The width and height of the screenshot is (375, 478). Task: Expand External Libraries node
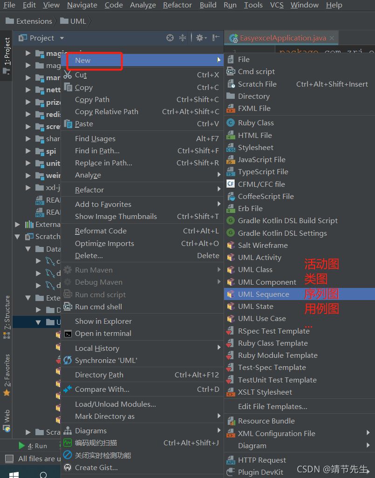(x=18, y=225)
